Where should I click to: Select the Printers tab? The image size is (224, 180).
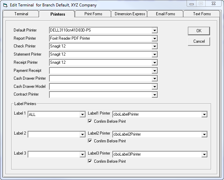pos(58,14)
